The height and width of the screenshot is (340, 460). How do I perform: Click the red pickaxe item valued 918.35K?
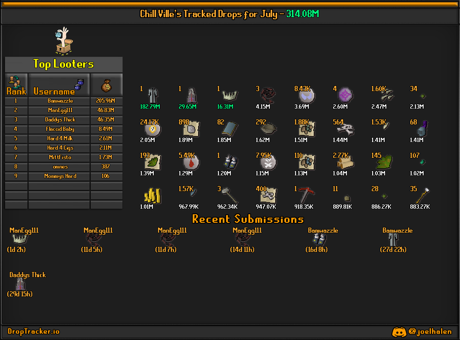click(306, 195)
